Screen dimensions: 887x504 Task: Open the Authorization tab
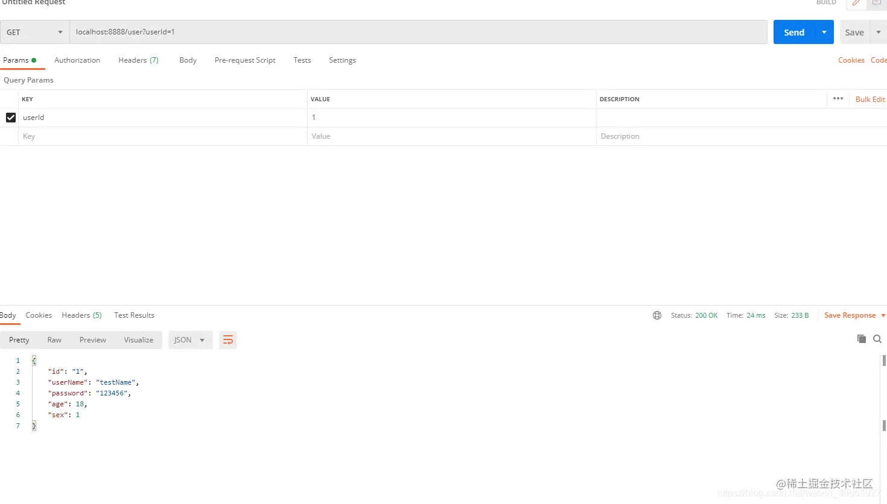(77, 60)
